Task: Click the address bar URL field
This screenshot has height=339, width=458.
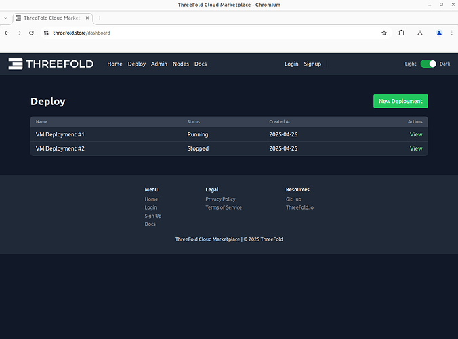Action: coord(215,33)
